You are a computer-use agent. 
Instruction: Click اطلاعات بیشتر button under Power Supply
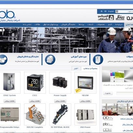click(x=60, y=101)
